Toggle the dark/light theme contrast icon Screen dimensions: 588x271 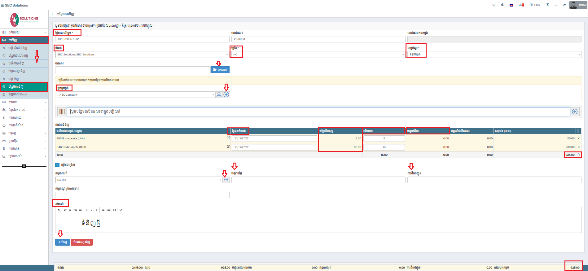tap(502, 5)
